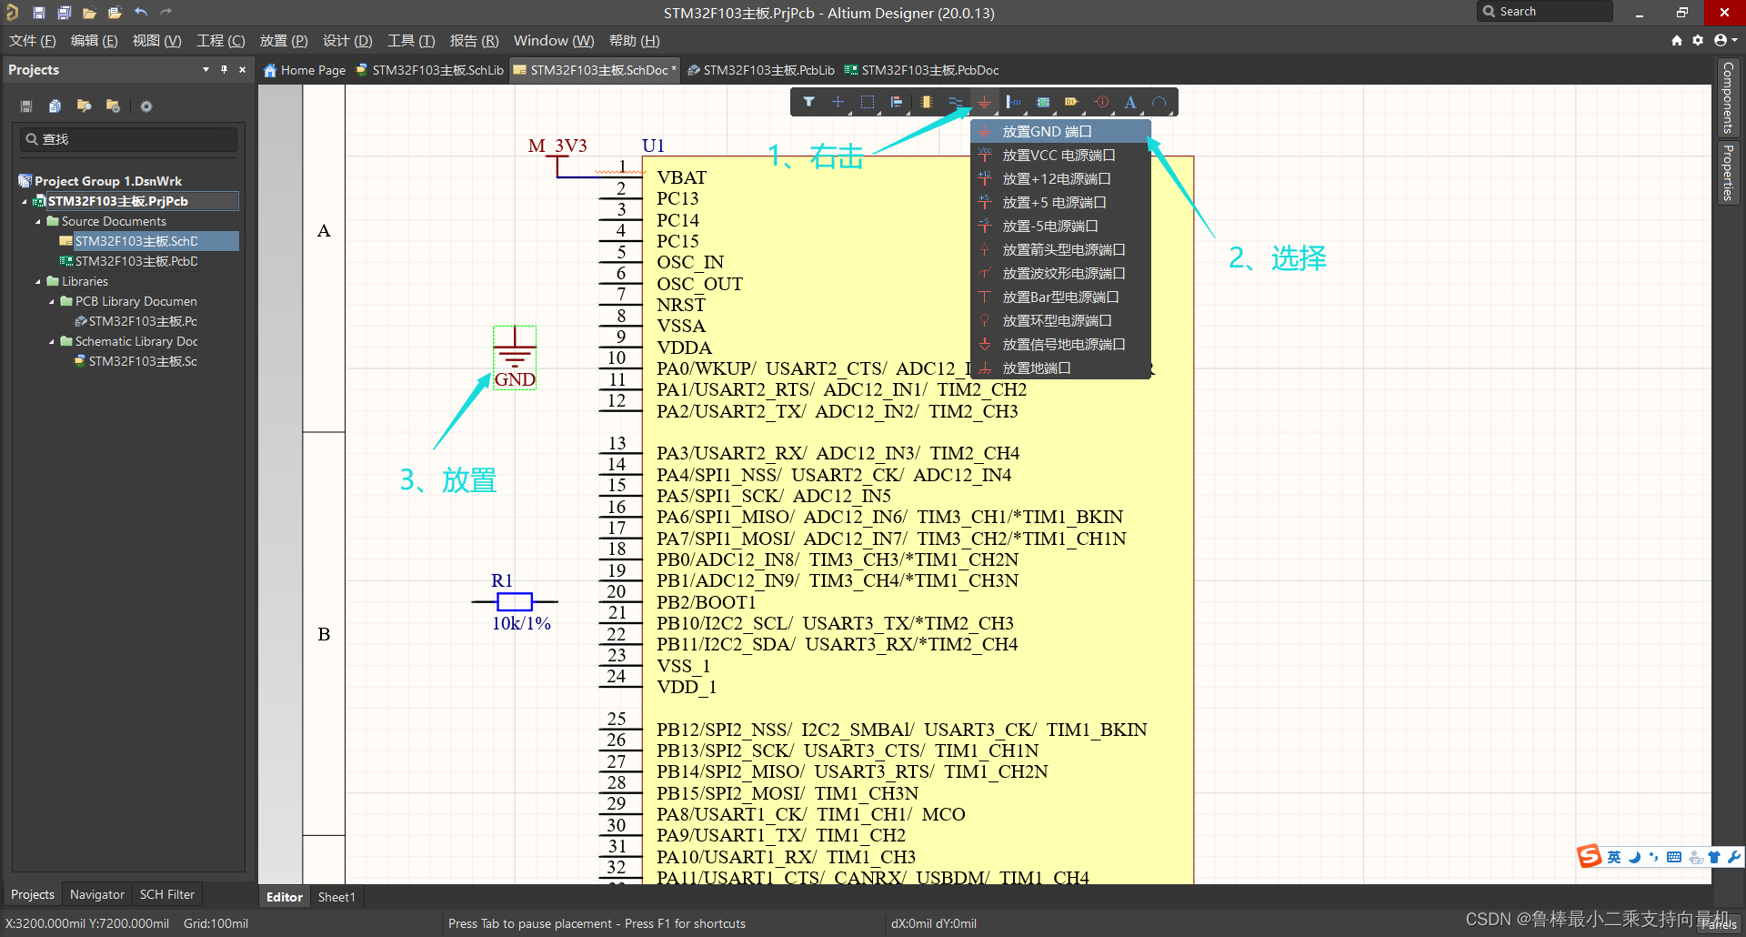This screenshot has height=937, width=1746.
Task: Click the place wire tool icon
Action: pyautogui.click(x=955, y=102)
